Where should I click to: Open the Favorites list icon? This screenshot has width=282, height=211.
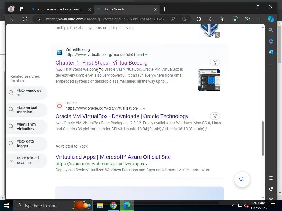click(211, 19)
